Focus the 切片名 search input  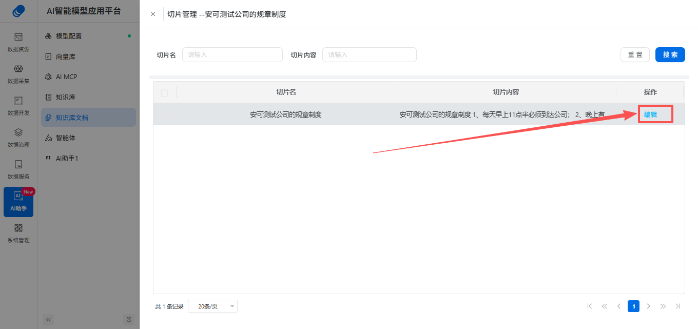[x=232, y=54]
